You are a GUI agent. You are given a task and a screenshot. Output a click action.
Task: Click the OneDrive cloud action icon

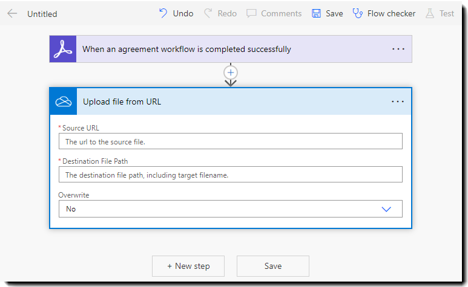[x=63, y=102]
